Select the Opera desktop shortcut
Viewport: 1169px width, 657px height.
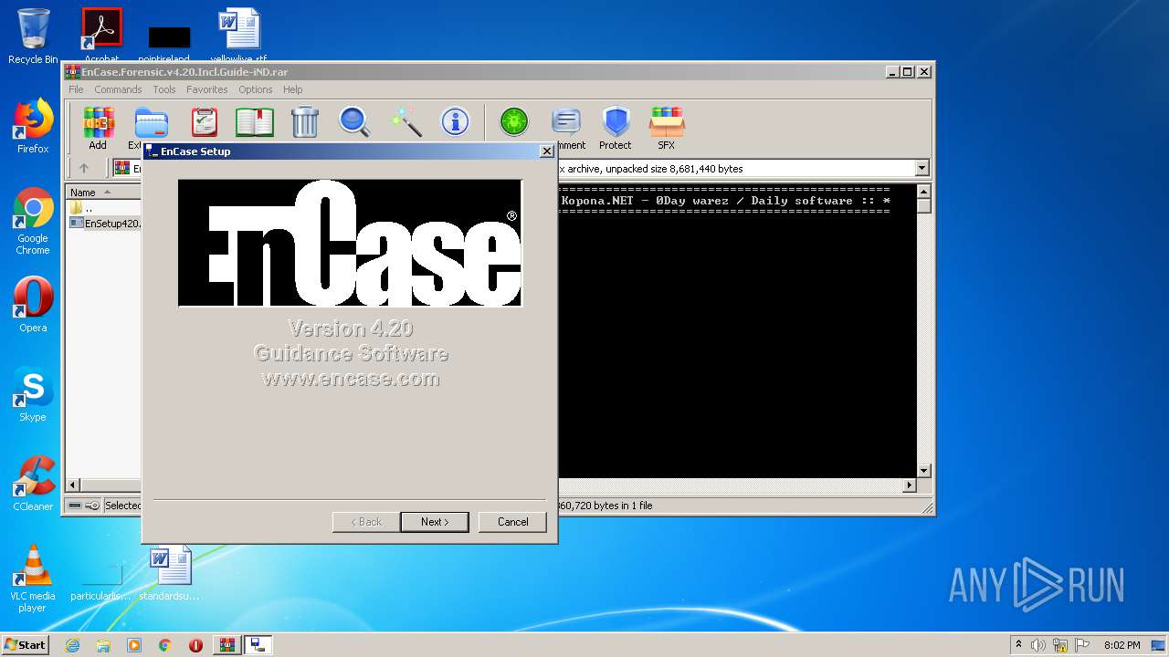(33, 305)
